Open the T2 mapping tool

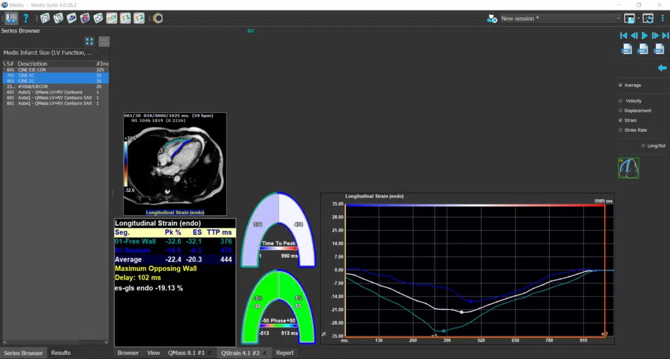pyautogui.click(x=139, y=18)
